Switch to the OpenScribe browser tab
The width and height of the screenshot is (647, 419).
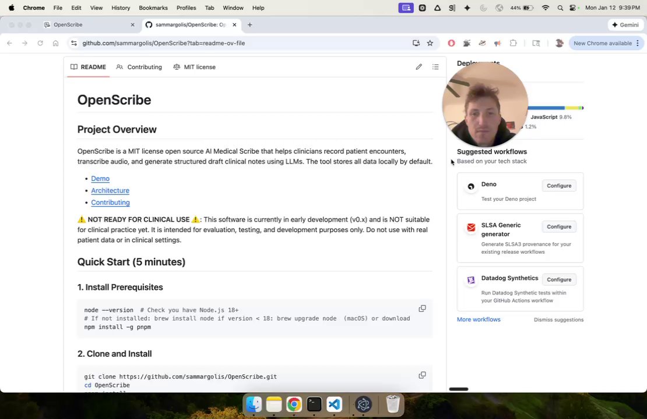pos(90,24)
